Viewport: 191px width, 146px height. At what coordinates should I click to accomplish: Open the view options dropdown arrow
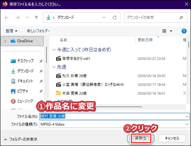pyautogui.click(x=171, y=31)
